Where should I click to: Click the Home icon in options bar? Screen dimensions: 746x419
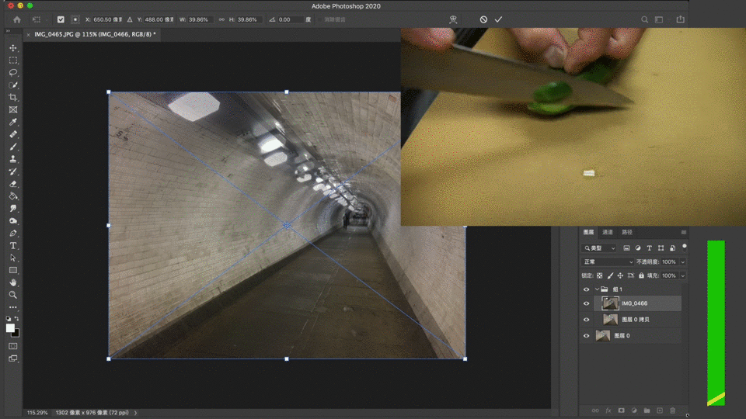16,19
